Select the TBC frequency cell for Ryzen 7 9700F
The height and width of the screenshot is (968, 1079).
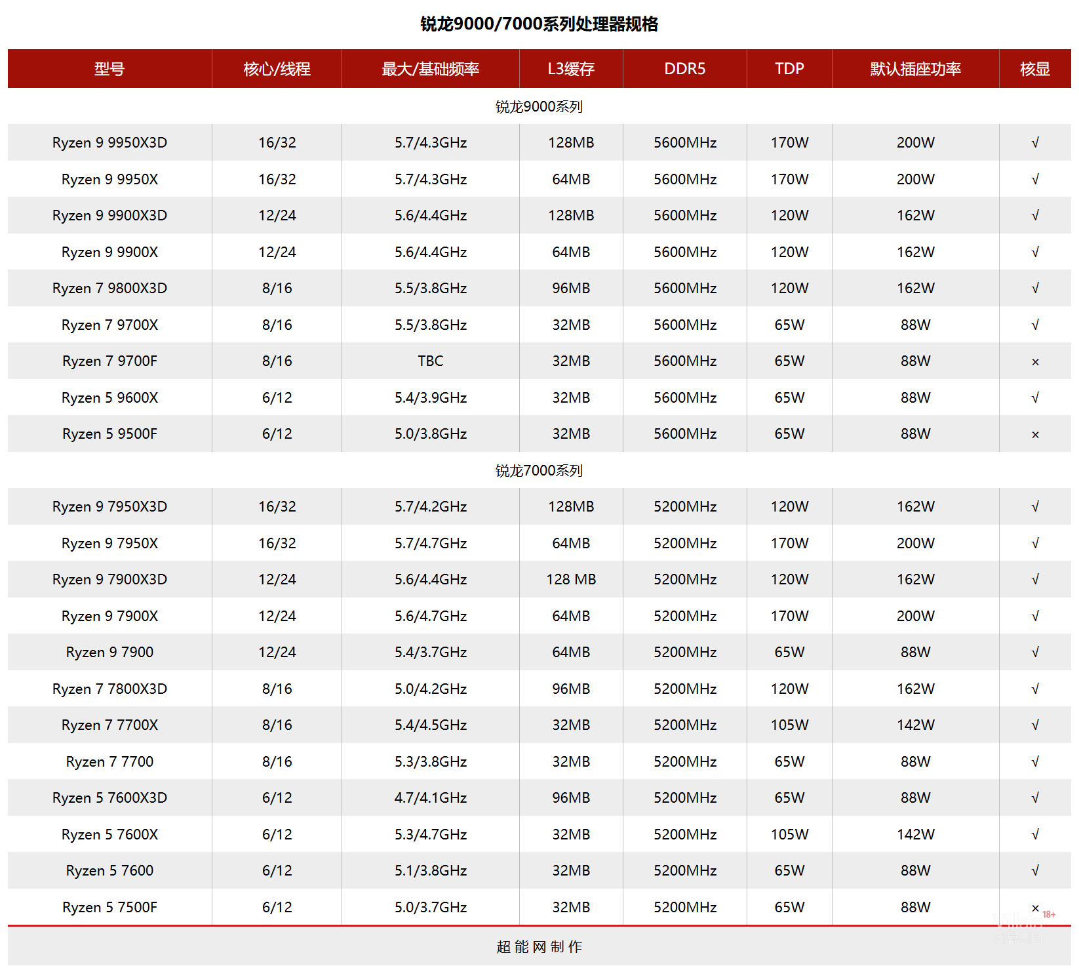pyautogui.click(x=430, y=361)
